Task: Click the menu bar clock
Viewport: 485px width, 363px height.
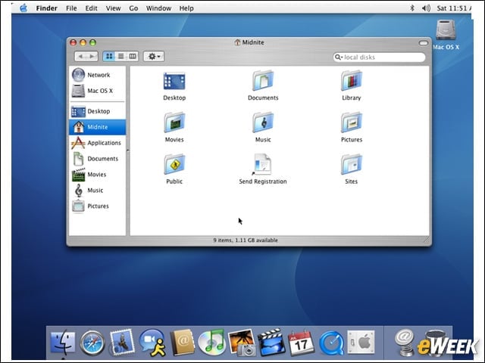Action: (454, 8)
